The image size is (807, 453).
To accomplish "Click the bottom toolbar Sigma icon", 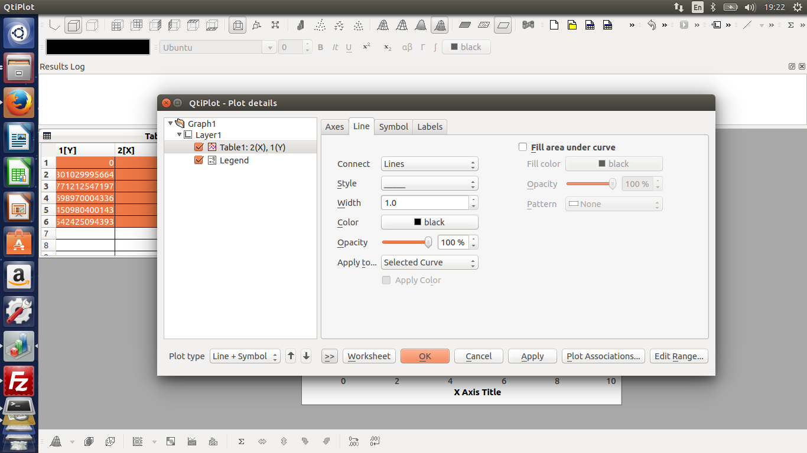I will [x=241, y=441].
